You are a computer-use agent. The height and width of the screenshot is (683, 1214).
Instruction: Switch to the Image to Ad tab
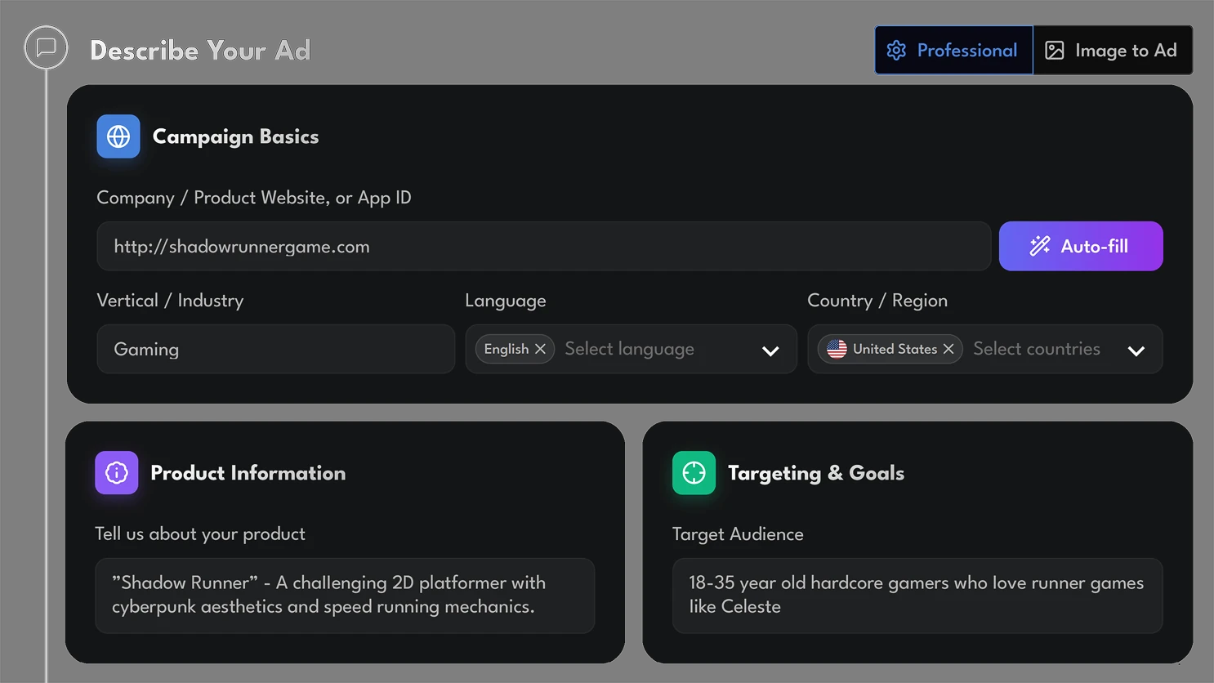point(1113,51)
